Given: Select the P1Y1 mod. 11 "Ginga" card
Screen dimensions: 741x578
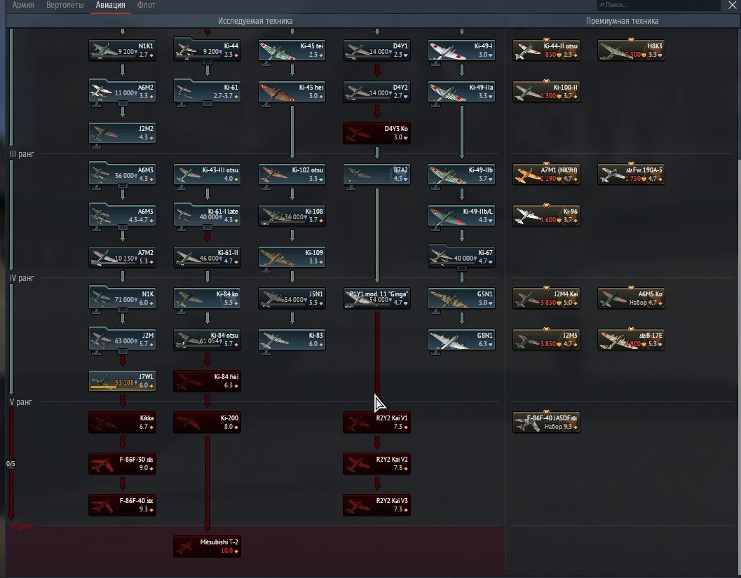Looking at the screenshot, I should (x=376, y=298).
